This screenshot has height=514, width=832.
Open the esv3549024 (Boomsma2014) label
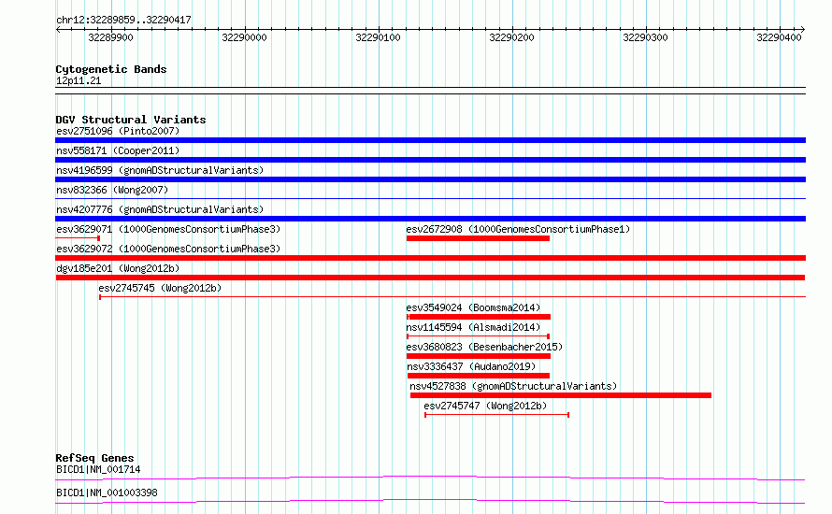(473, 307)
